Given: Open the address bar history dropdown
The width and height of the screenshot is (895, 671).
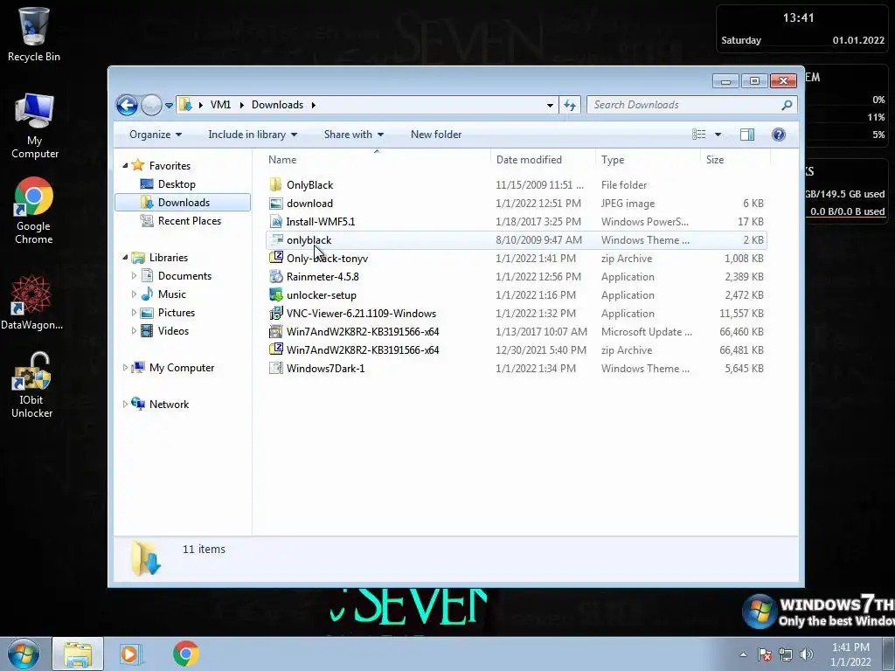Looking at the screenshot, I should [x=550, y=105].
